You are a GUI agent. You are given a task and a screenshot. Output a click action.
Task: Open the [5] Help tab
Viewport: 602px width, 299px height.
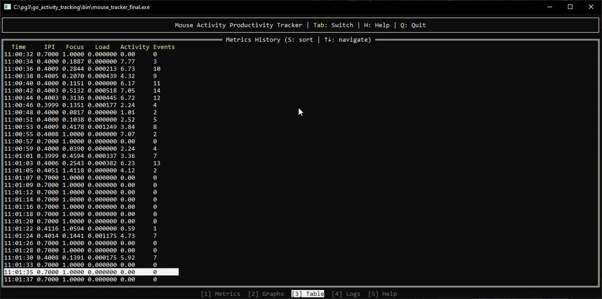[x=382, y=294]
